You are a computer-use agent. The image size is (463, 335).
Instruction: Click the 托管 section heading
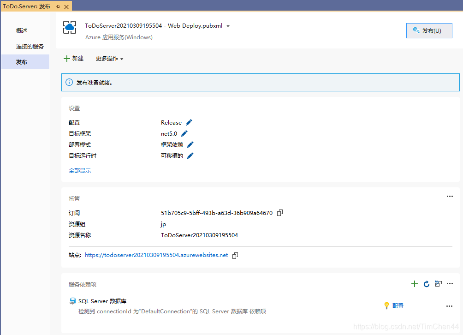(74, 199)
